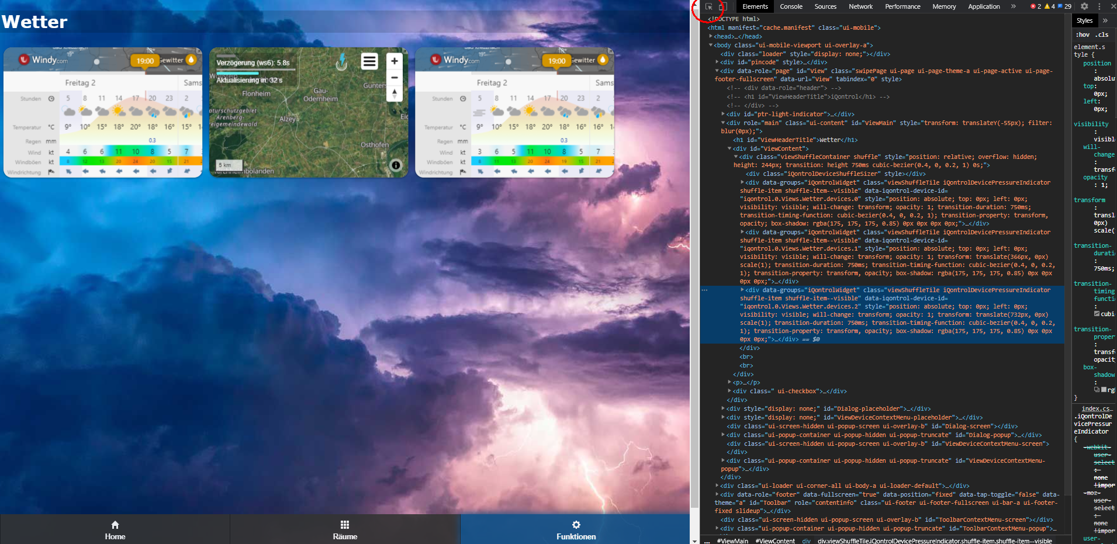1117x544 pixels.
Task: Click the yellow warning count badge
Action: point(1050,6)
